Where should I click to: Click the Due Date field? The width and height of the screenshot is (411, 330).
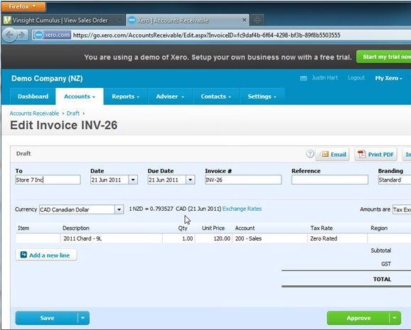[166, 180]
